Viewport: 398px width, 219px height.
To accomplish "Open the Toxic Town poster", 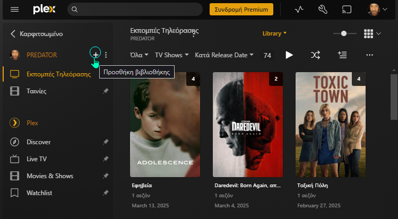I will pos(331,125).
